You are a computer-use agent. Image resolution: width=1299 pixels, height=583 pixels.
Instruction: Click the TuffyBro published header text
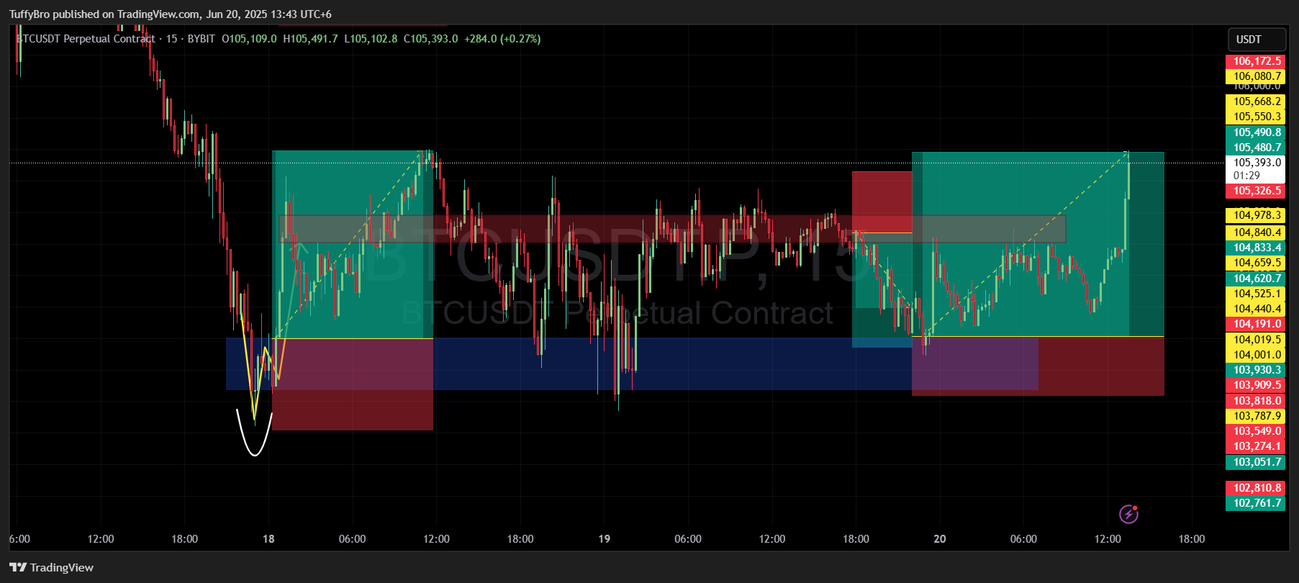[171, 14]
